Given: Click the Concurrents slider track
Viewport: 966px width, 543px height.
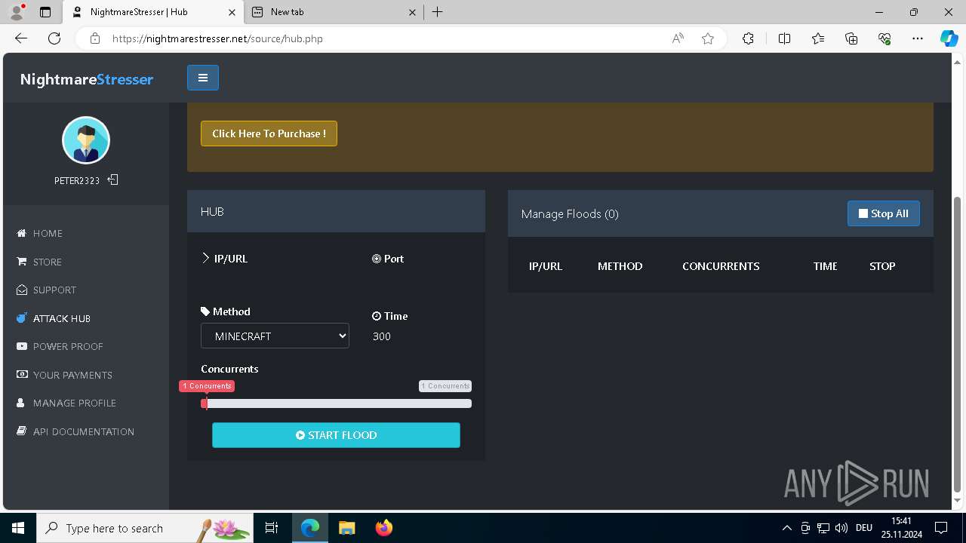Looking at the screenshot, I should tap(337, 403).
